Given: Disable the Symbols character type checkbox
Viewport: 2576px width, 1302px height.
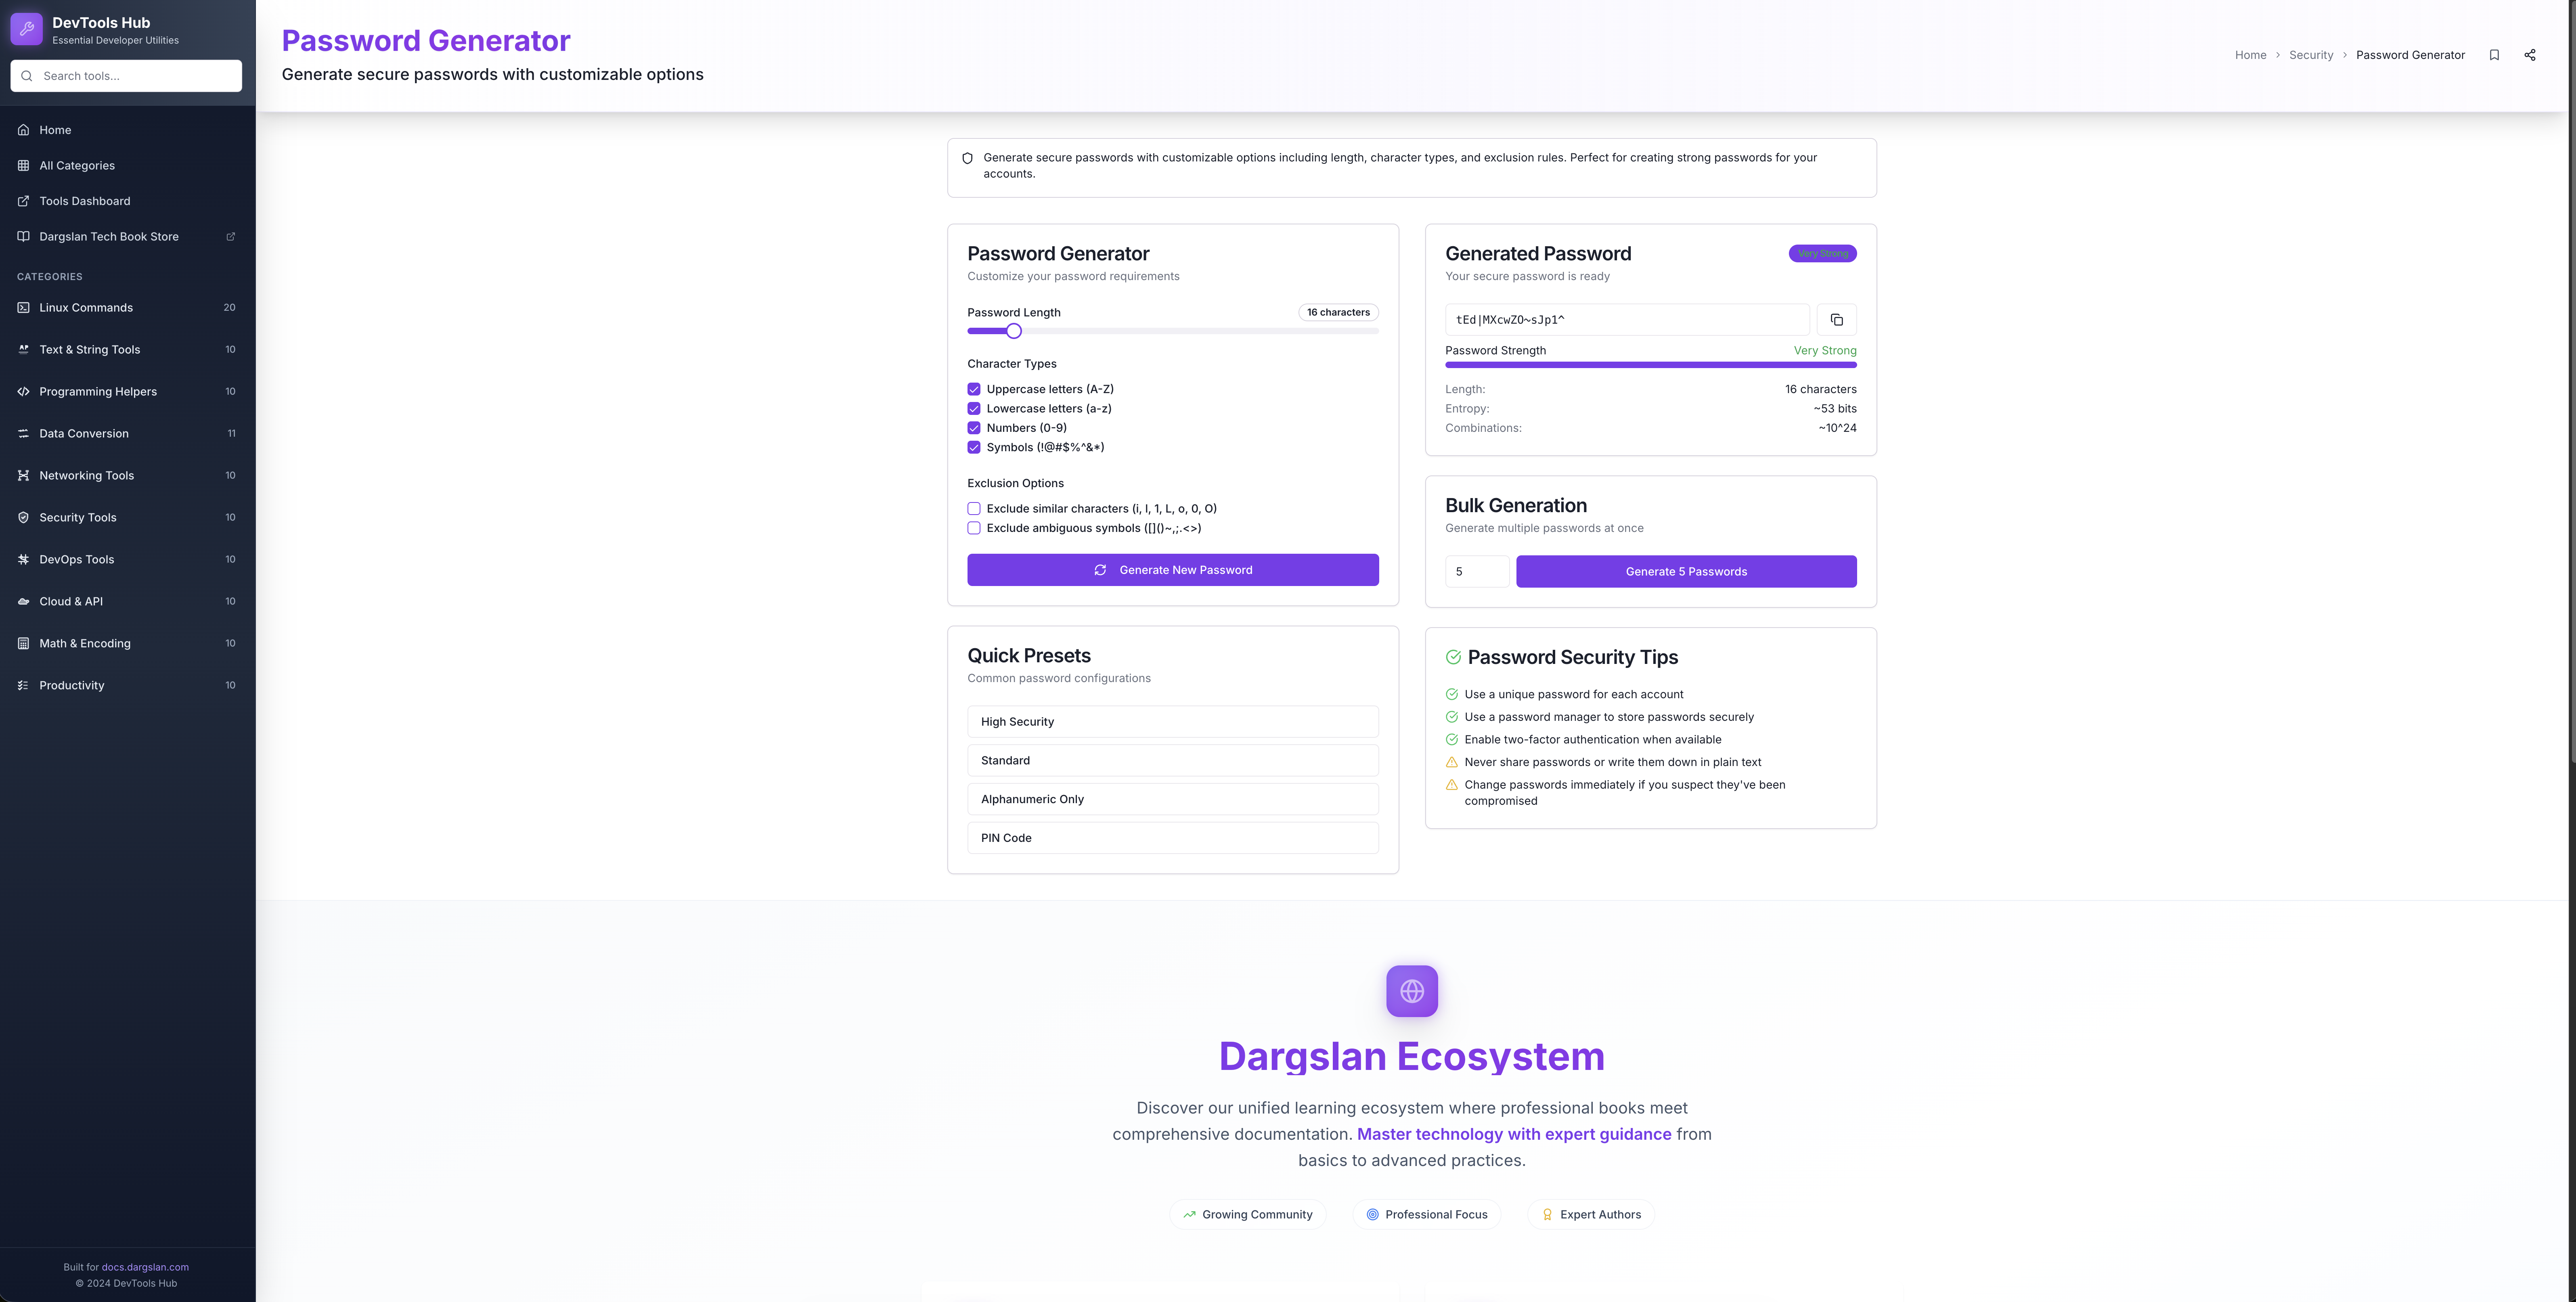Looking at the screenshot, I should click(974, 447).
